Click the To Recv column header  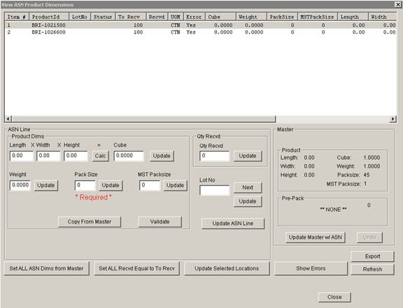pyautogui.click(x=131, y=17)
